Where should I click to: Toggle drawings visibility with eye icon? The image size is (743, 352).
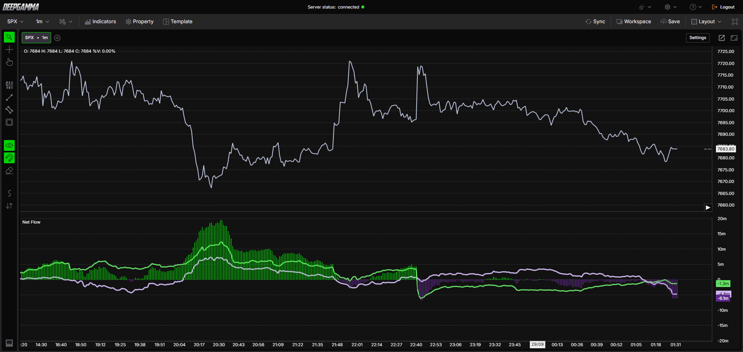tap(9, 145)
